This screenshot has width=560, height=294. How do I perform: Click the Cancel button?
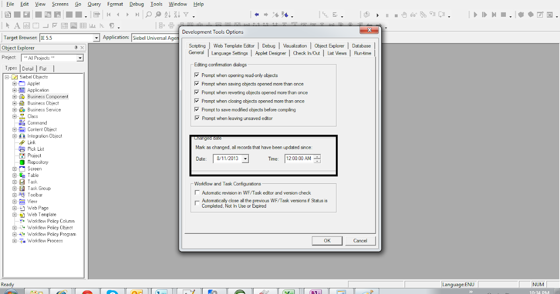360,240
